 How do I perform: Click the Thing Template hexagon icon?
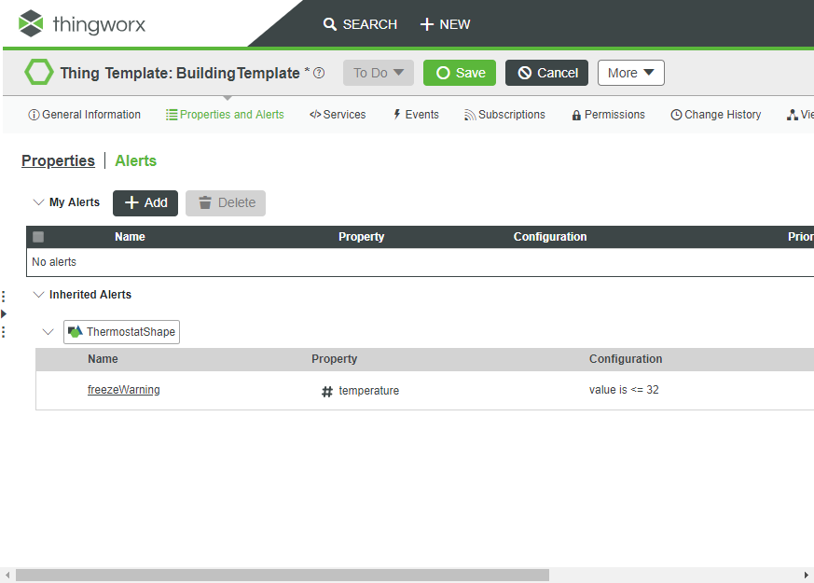(x=39, y=72)
